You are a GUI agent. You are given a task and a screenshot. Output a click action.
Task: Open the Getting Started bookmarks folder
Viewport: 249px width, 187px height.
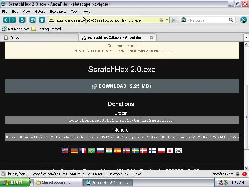tap(46, 29)
